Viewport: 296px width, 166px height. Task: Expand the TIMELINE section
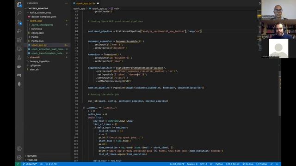[x=47, y=160]
